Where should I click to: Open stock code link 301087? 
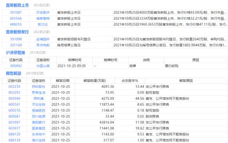pyautogui.click(x=16, y=12)
